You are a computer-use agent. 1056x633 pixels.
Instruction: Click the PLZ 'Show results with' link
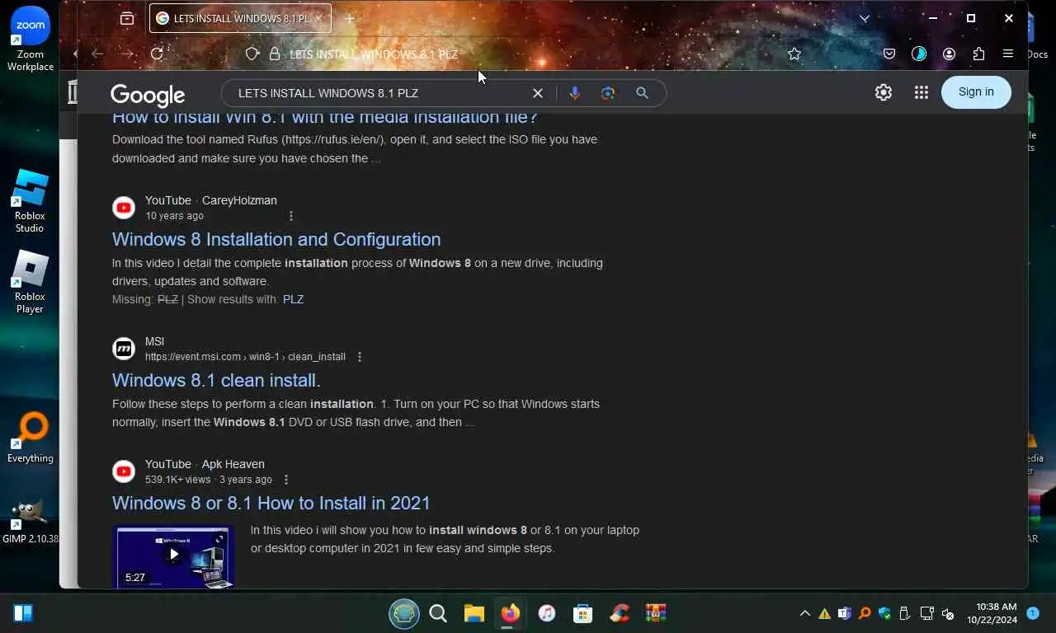pos(293,299)
